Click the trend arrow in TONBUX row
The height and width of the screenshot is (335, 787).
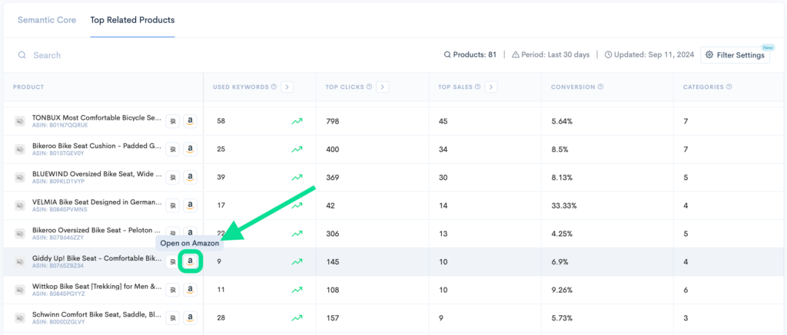pos(297,121)
